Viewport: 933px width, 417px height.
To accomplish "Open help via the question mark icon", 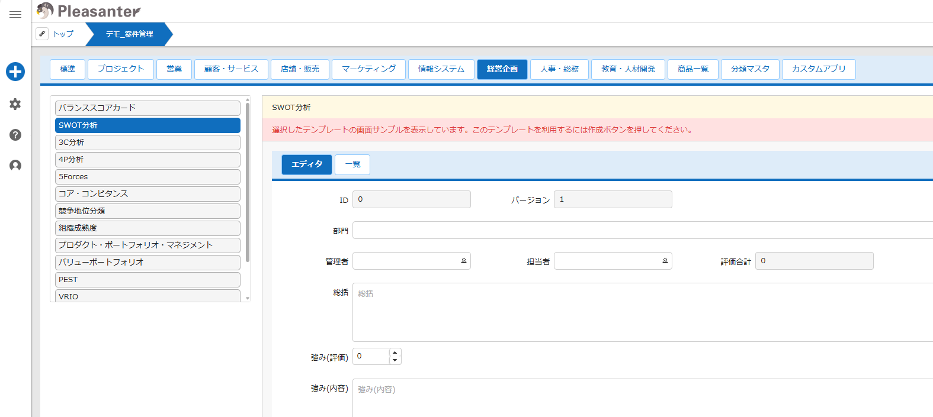I will 15,135.
